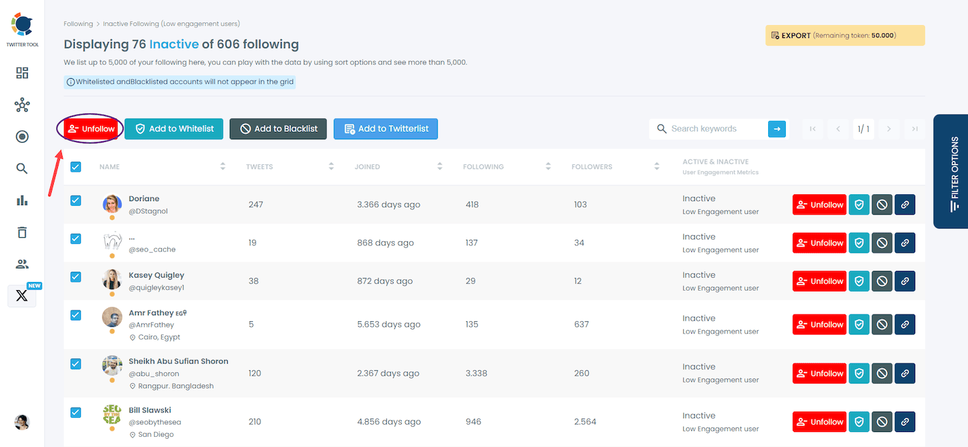Click the trash bin sidebar icon
The width and height of the screenshot is (968, 447).
pos(22,232)
